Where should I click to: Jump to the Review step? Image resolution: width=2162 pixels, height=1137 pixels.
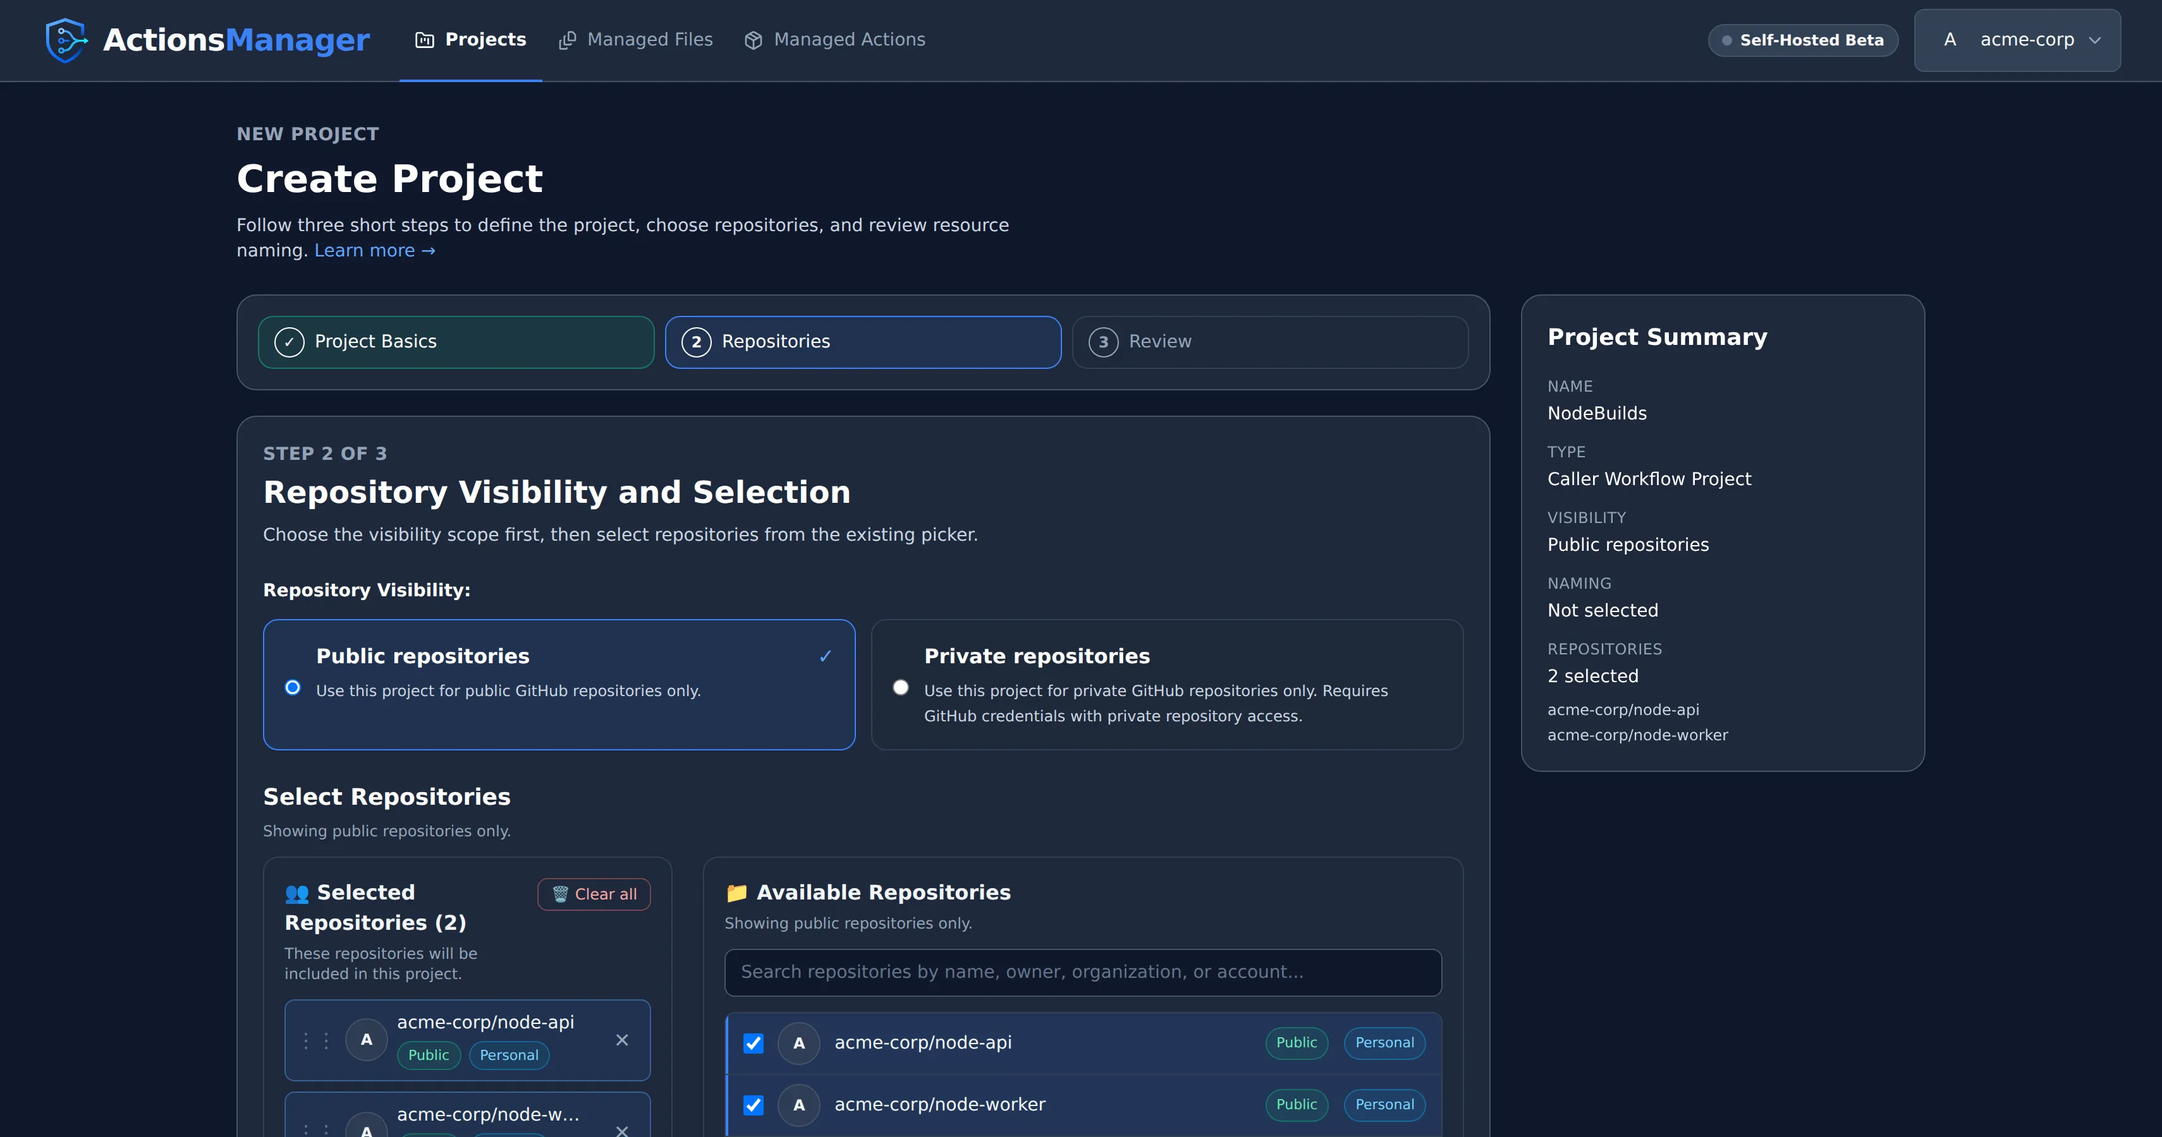pos(1270,342)
